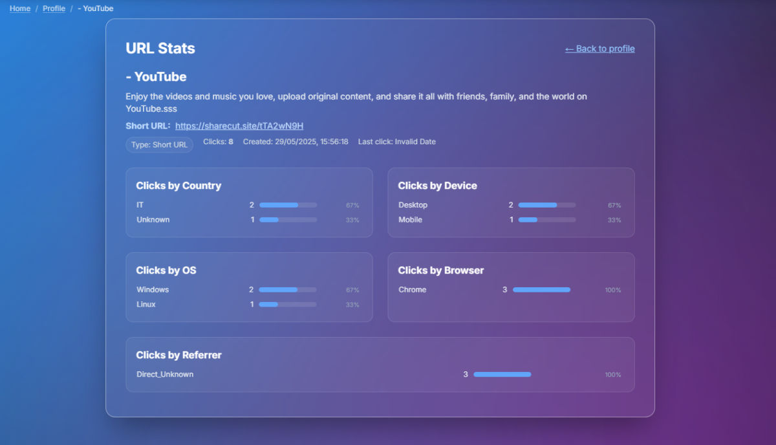Click the Back to profile link
Image resolution: width=776 pixels, height=445 pixels.
(600, 49)
